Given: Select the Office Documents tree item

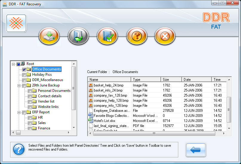Looking at the screenshot, I should pos(47,69).
